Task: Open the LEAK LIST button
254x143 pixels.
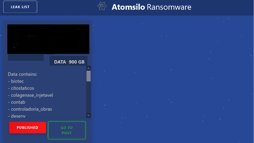Action: (x=20, y=7)
